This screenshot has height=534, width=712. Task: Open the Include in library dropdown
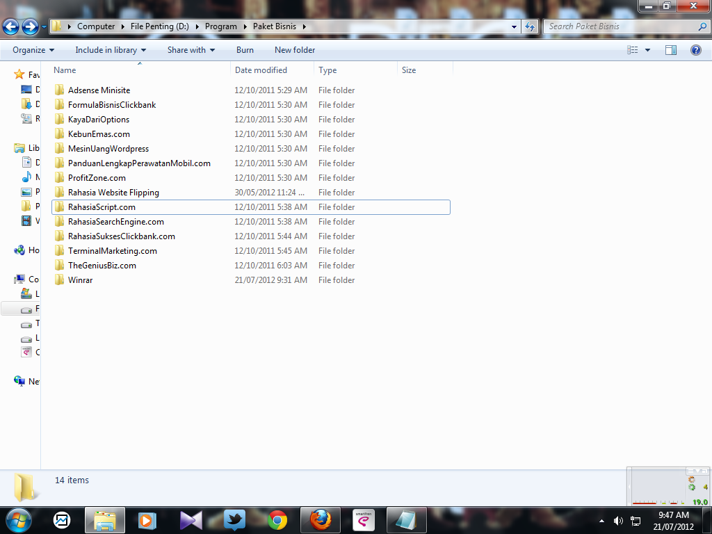(x=111, y=50)
